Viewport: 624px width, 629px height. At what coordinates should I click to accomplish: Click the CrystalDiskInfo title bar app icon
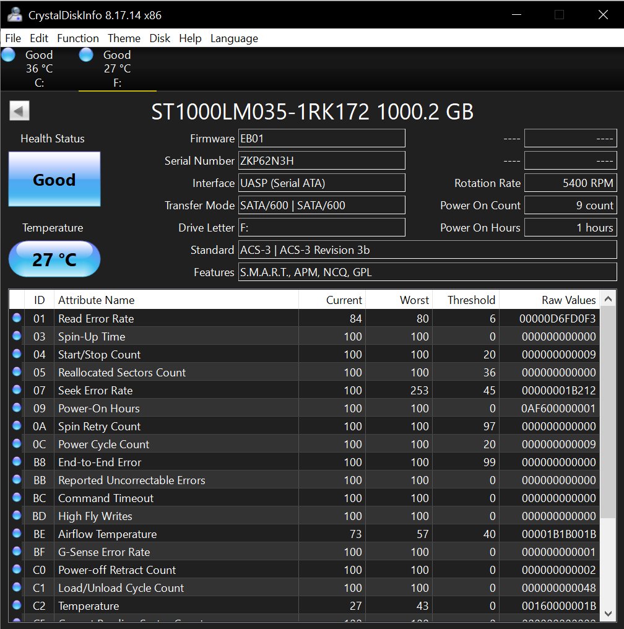click(x=15, y=15)
